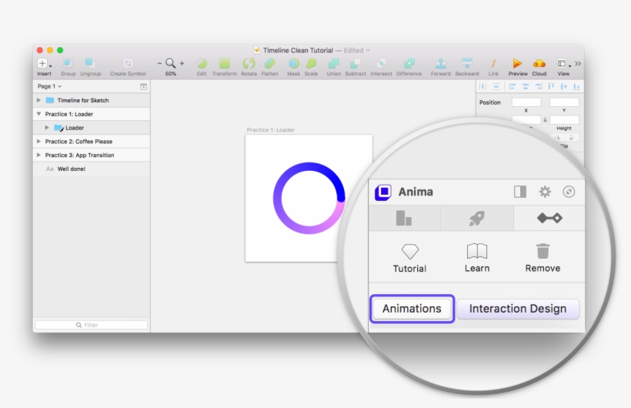This screenshot has height=408, width=631.
Task: Apply the Difference boolean operation
Action: tap(409, 63)
